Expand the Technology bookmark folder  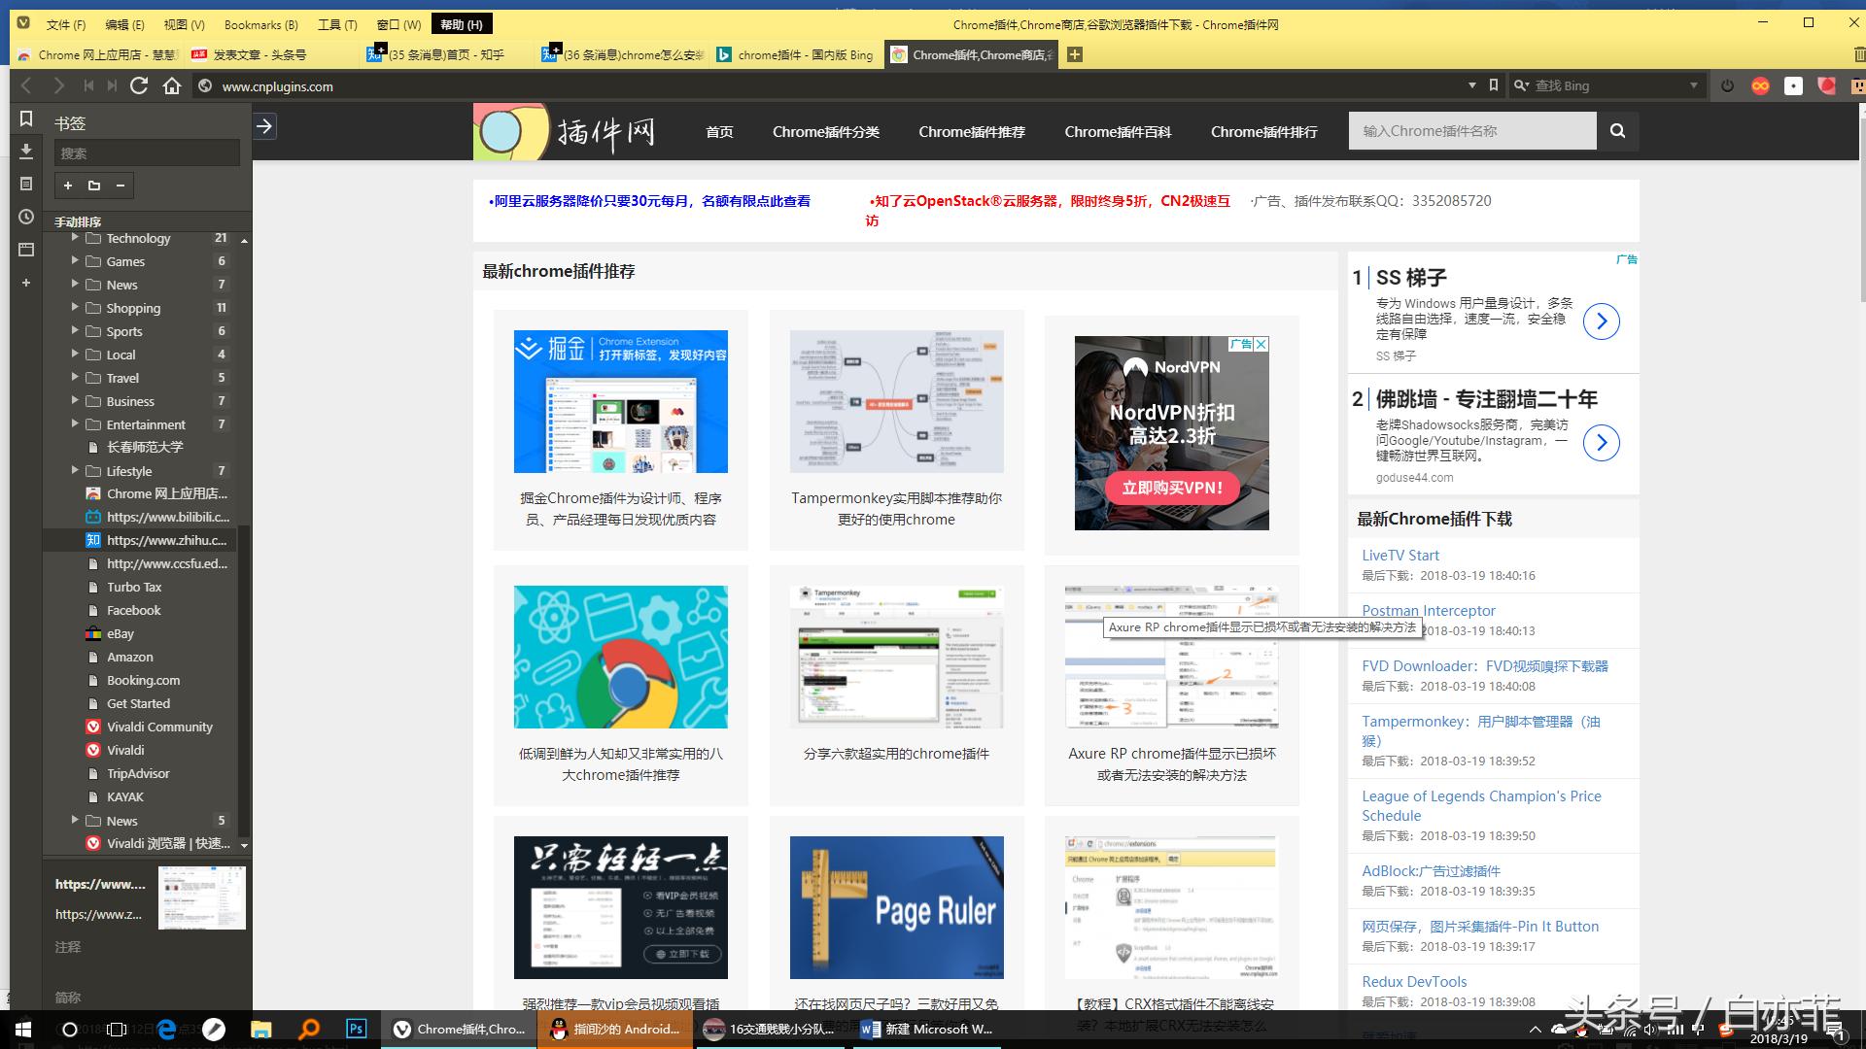coord(76,238)
